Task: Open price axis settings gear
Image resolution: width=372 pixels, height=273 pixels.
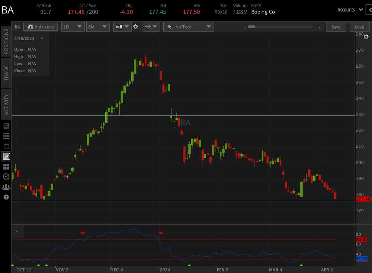Action: tap(366, 37)
